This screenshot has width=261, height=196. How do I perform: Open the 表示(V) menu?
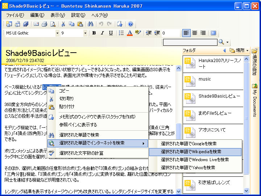point(58,15)
